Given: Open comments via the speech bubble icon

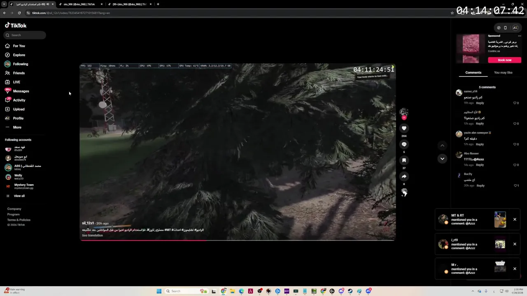Looking at the screenshot, I should click(404, 144).
